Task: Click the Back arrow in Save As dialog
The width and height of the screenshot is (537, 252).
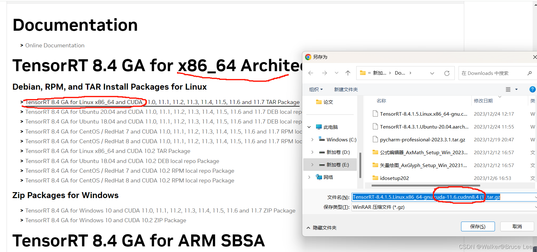Action: 311,73
